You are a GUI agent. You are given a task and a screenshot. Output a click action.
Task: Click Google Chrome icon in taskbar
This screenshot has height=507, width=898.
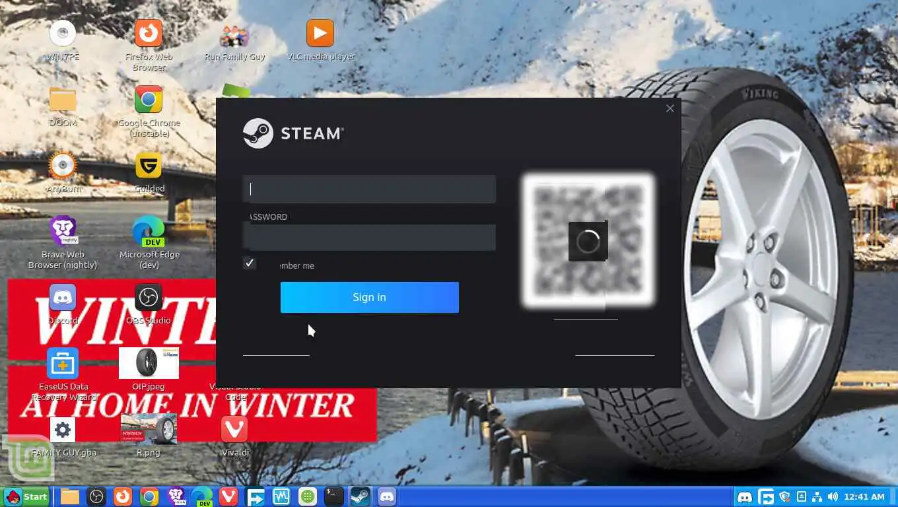(x=149, y=496)
